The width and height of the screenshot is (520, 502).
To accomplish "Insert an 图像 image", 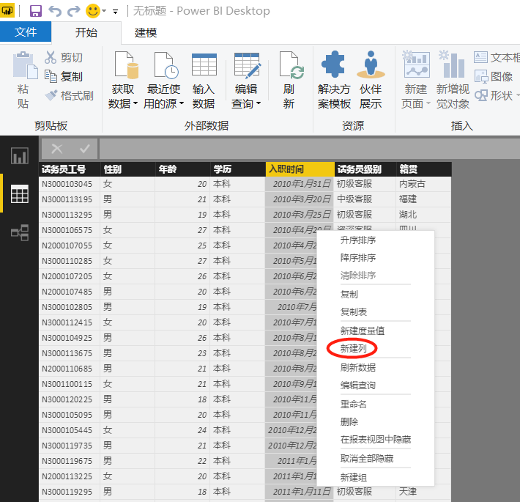I will click(494, 76).
